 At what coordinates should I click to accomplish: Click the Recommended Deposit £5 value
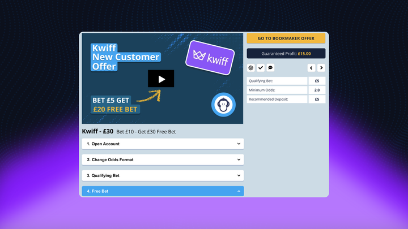point(317,100)
